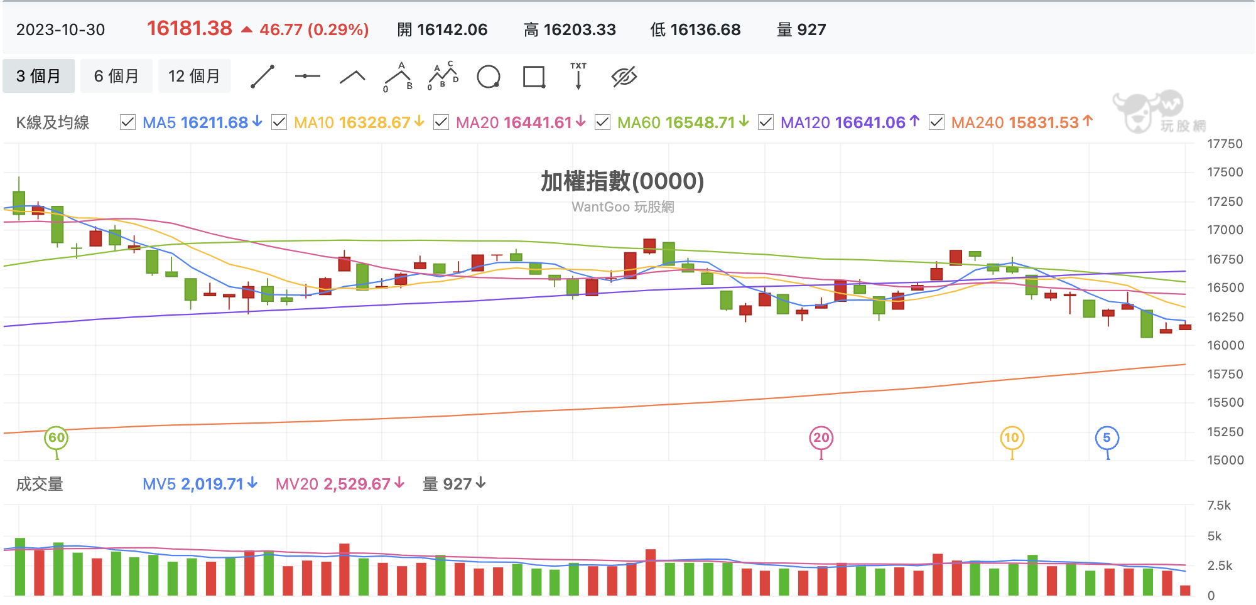The height and width of the screenshot is (605, 1256).
Task: Pick the 0-A-B wave pattern tool
Action: click(398, 77)
